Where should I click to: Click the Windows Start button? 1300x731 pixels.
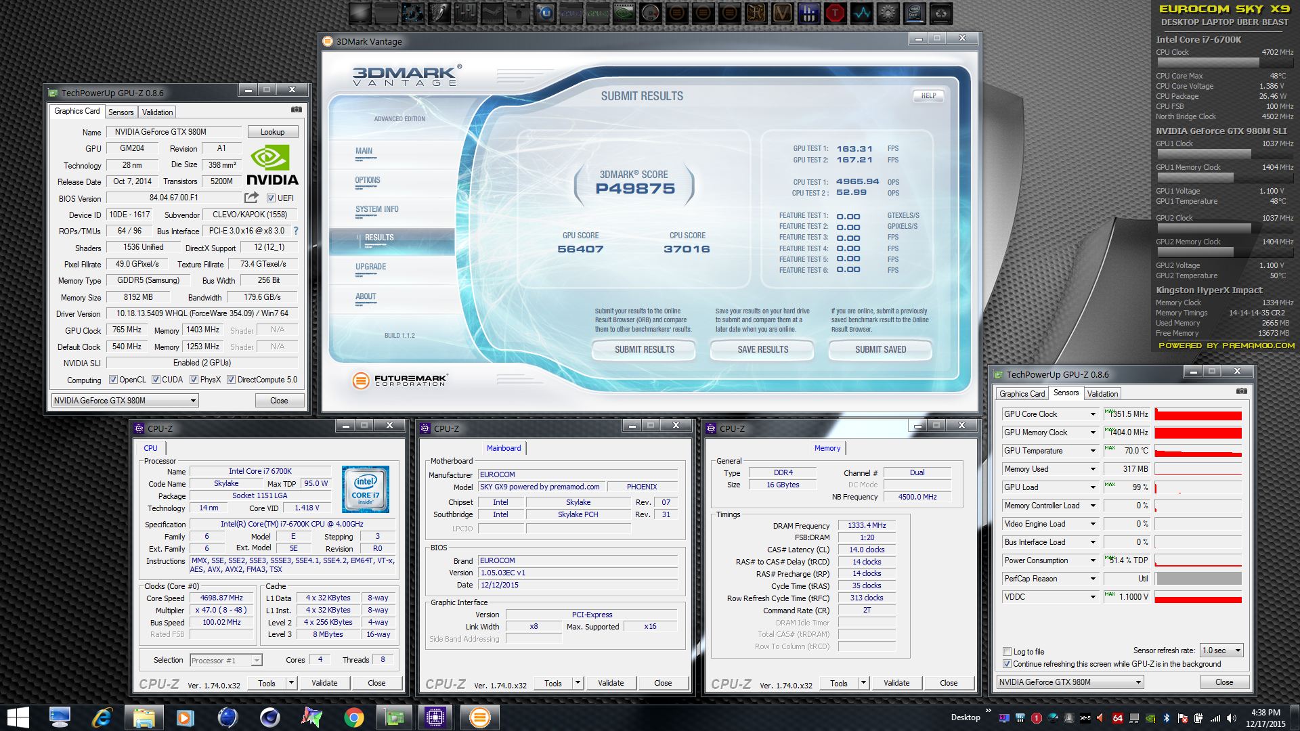[18, 717]
